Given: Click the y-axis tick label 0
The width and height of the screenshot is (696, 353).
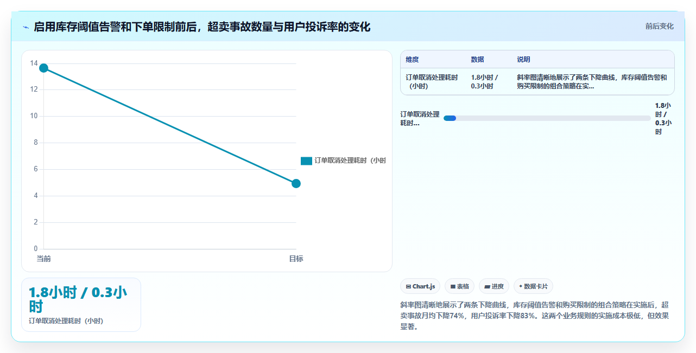Looking at the screenshot, I should 36,249.
